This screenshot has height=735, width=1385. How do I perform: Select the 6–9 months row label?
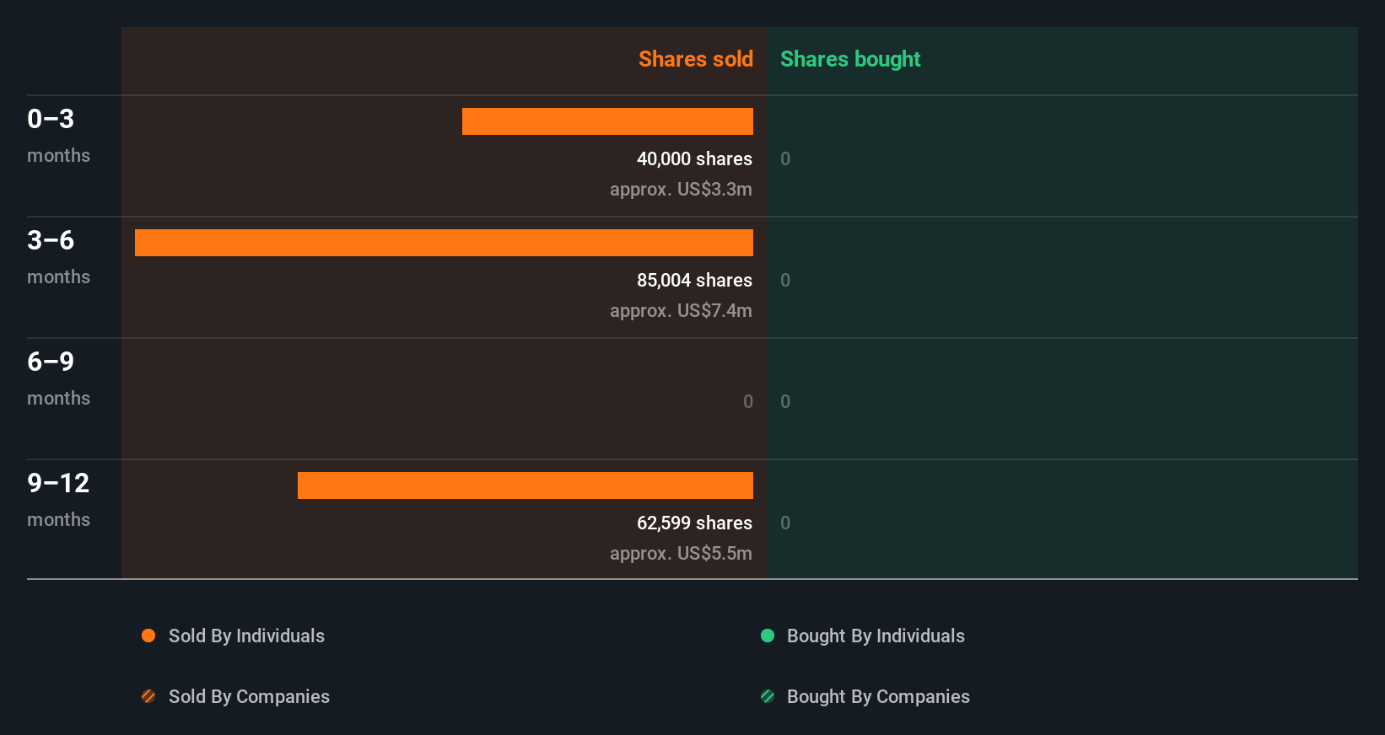tap(58, 378)
